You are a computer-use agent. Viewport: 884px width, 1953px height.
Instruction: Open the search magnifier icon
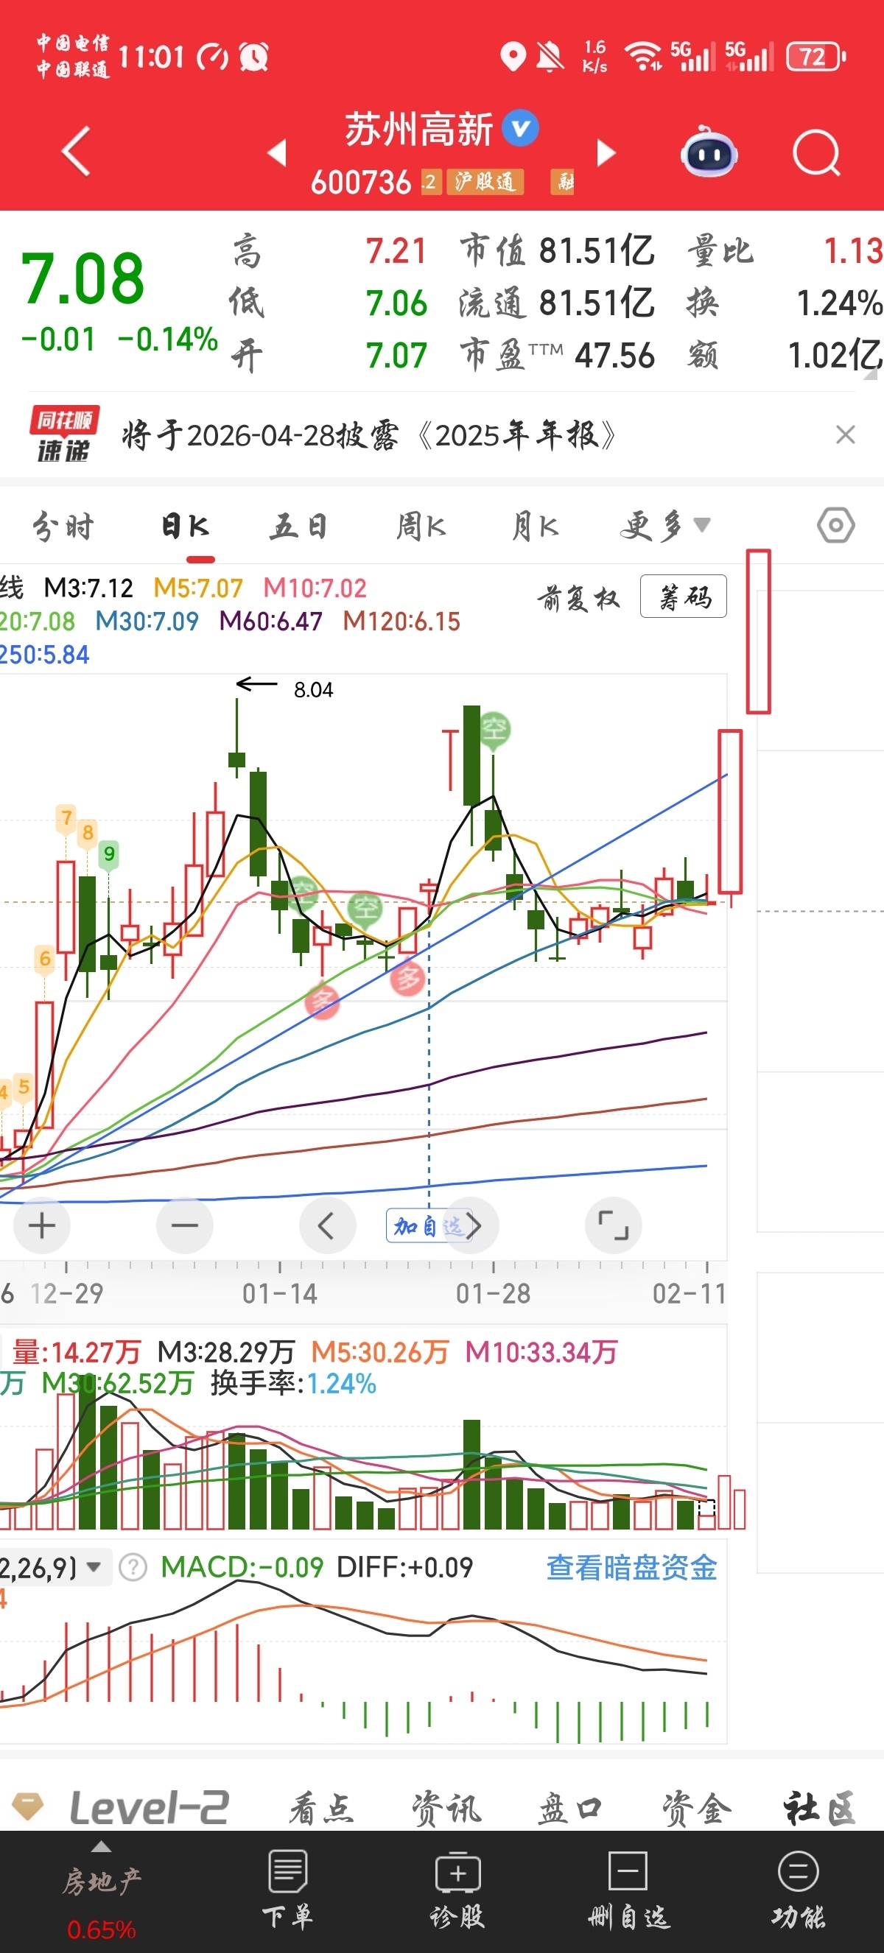[816, 153]
